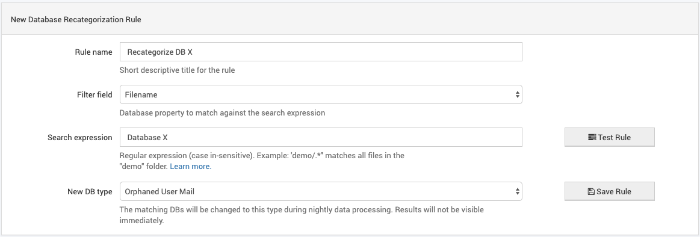Open the Learn more link
This screenshot has height=237, width=700.
pyautogui.click(x=191, y=167)
